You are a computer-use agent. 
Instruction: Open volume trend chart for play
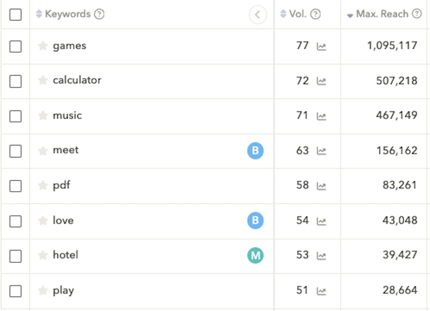(x=321, y=291)
